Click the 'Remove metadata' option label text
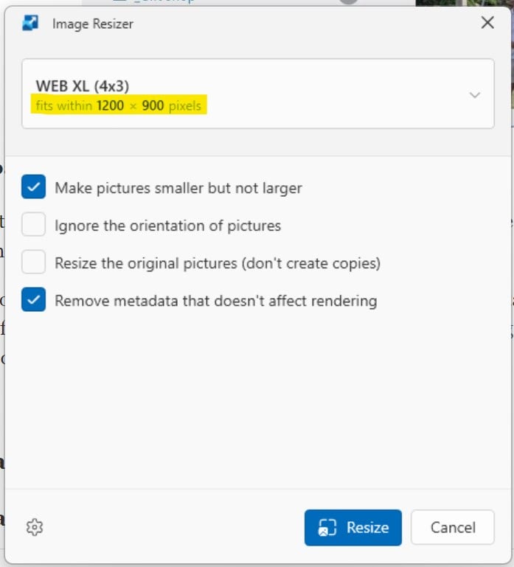The image size is (514, 567). click(215, 301)
